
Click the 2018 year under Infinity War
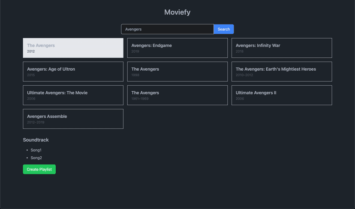239,51
